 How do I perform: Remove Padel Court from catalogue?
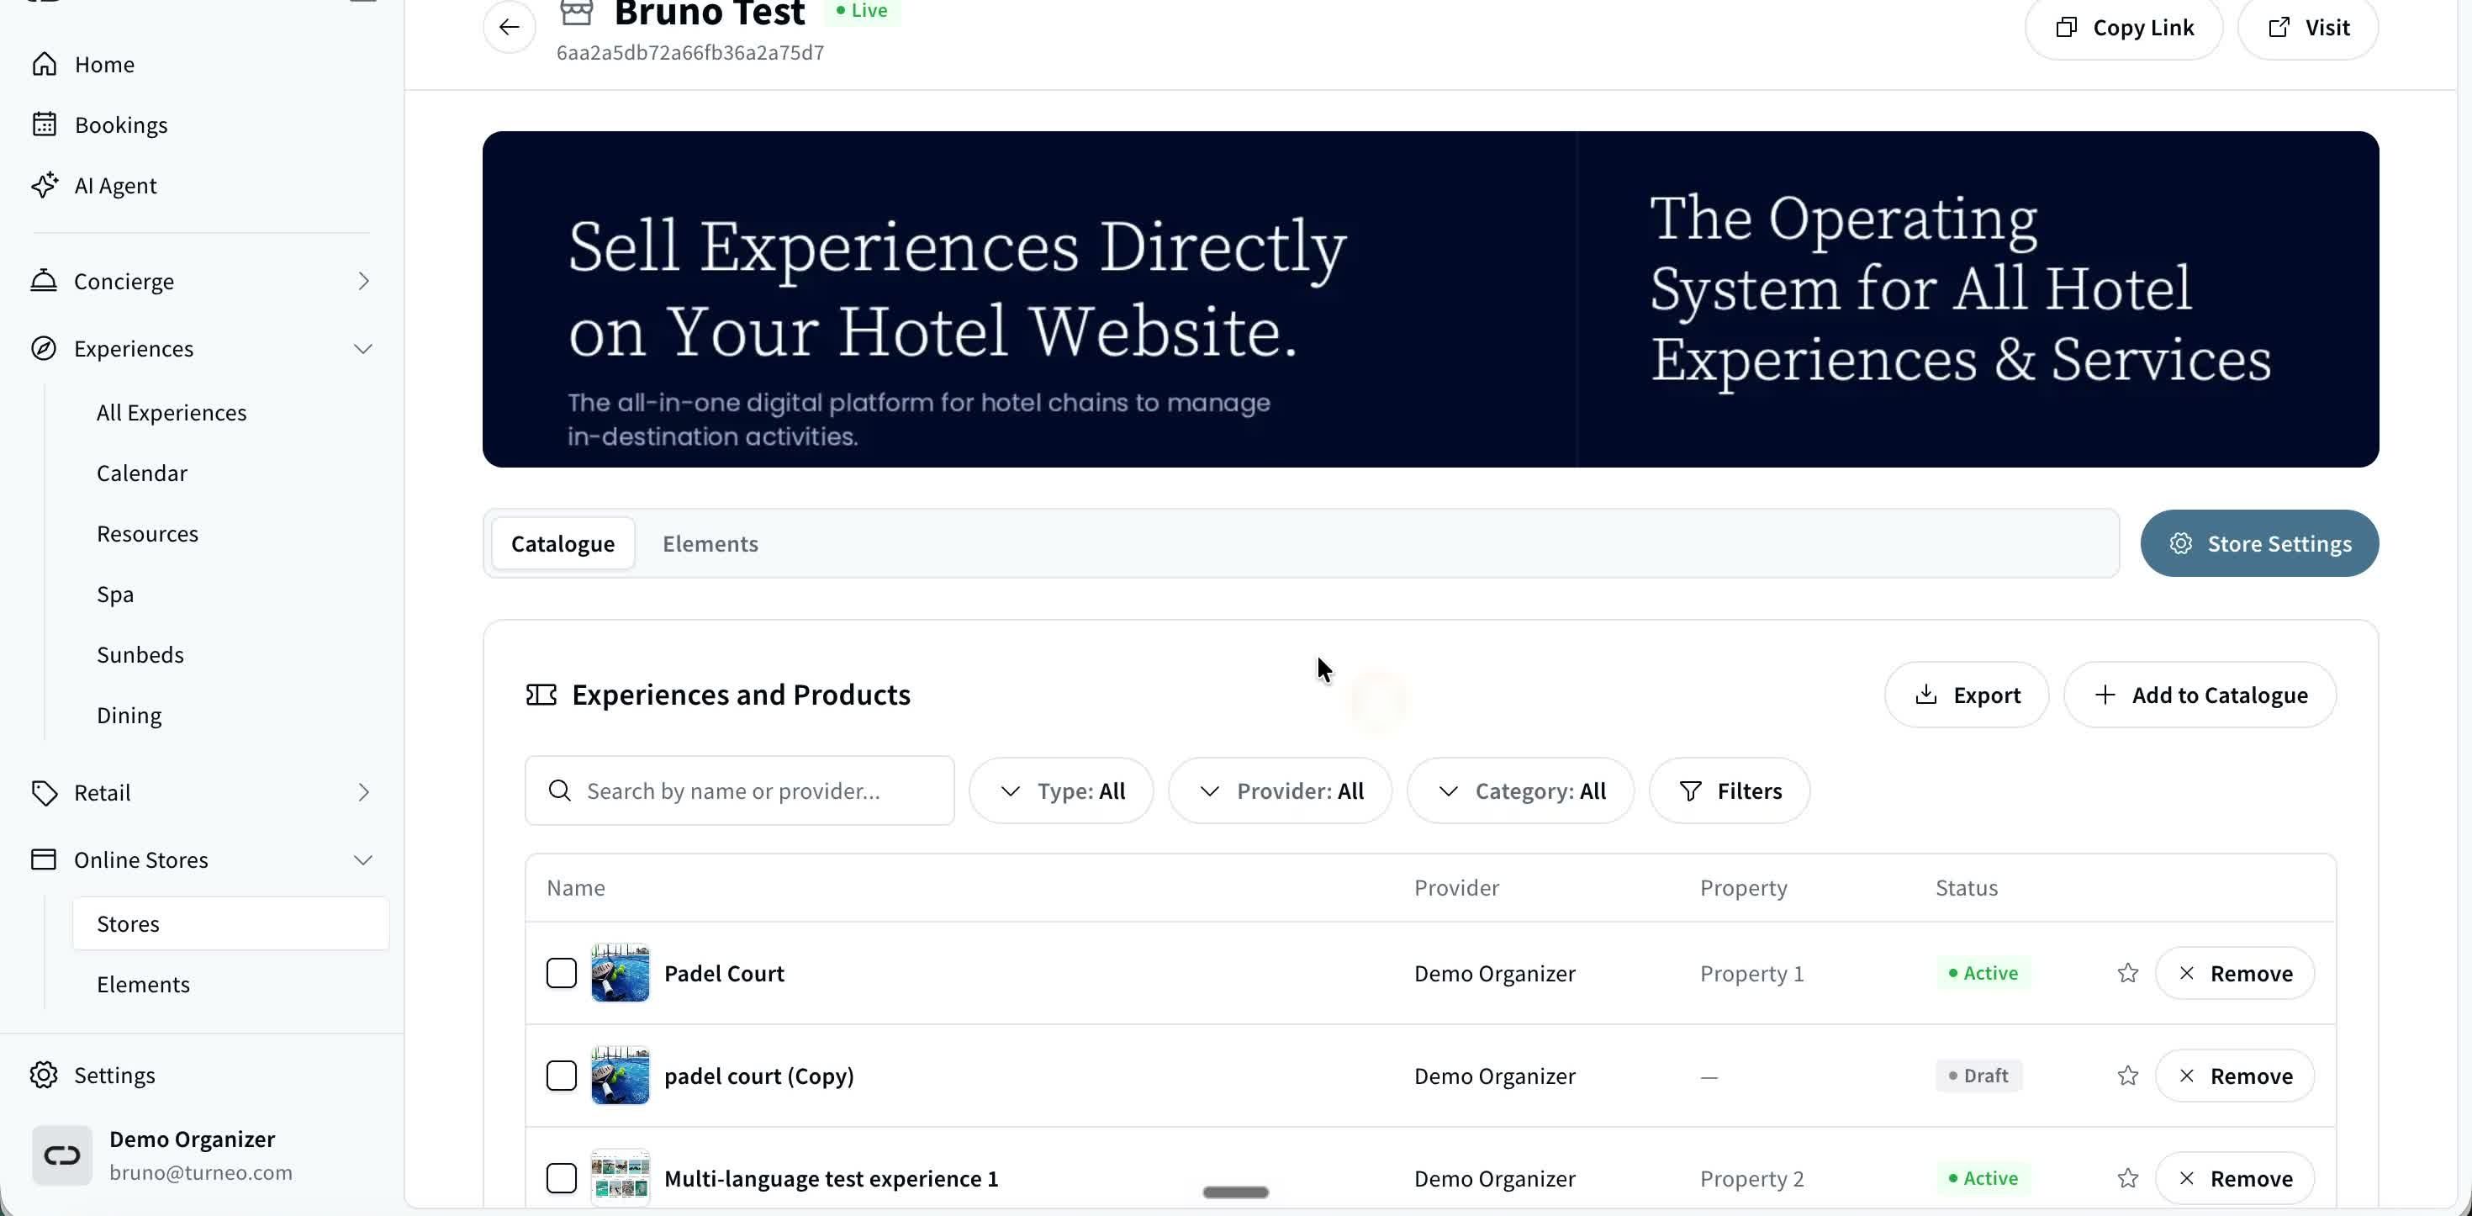pyautogui.click(x=2235, y=973)
